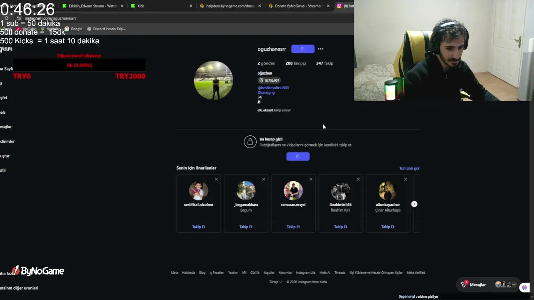
Task: Open the three-dots options menu beside oguzhanesrr
Action: coord(320,49)
